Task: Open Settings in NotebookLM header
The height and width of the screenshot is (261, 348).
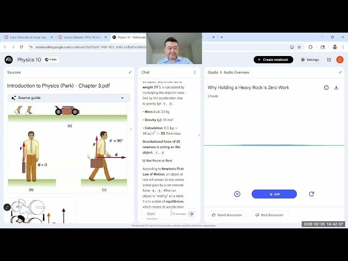Action: tap(310, 60)
